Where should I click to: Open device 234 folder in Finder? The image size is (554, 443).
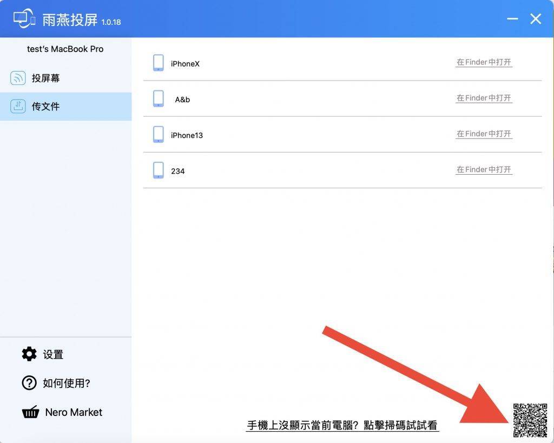484,170
